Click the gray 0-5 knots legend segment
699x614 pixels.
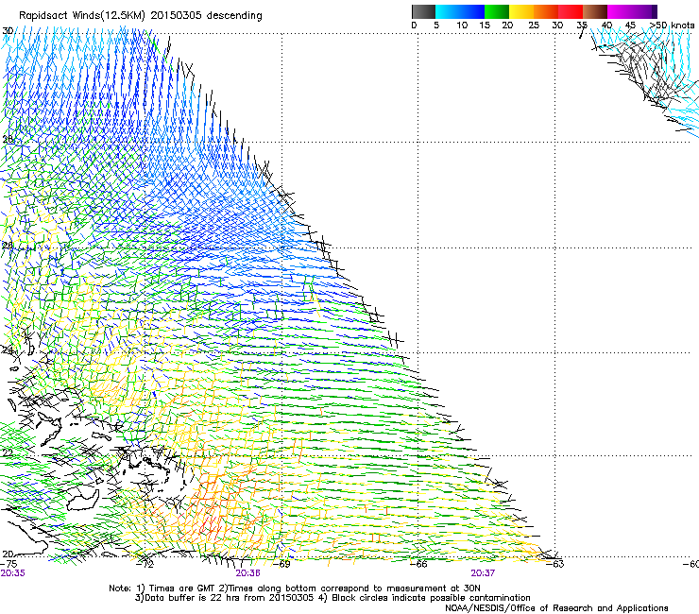click(423, 11)
